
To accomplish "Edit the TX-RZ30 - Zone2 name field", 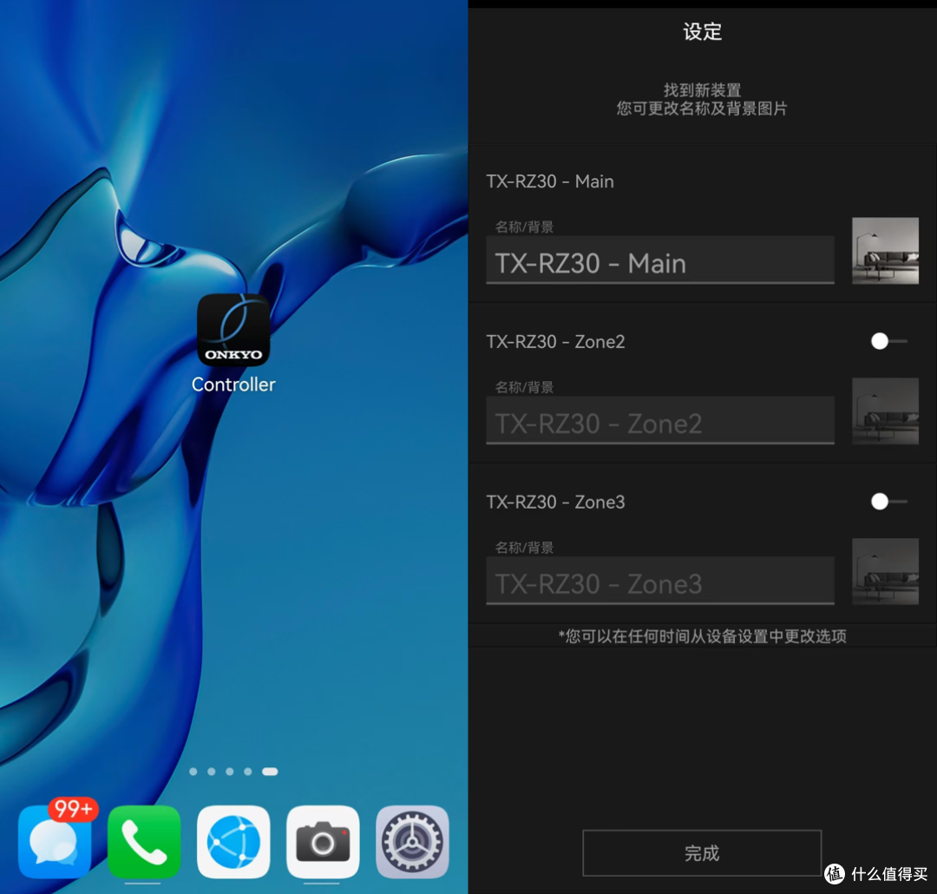I will pyautogui.click(x=660, y=420).
